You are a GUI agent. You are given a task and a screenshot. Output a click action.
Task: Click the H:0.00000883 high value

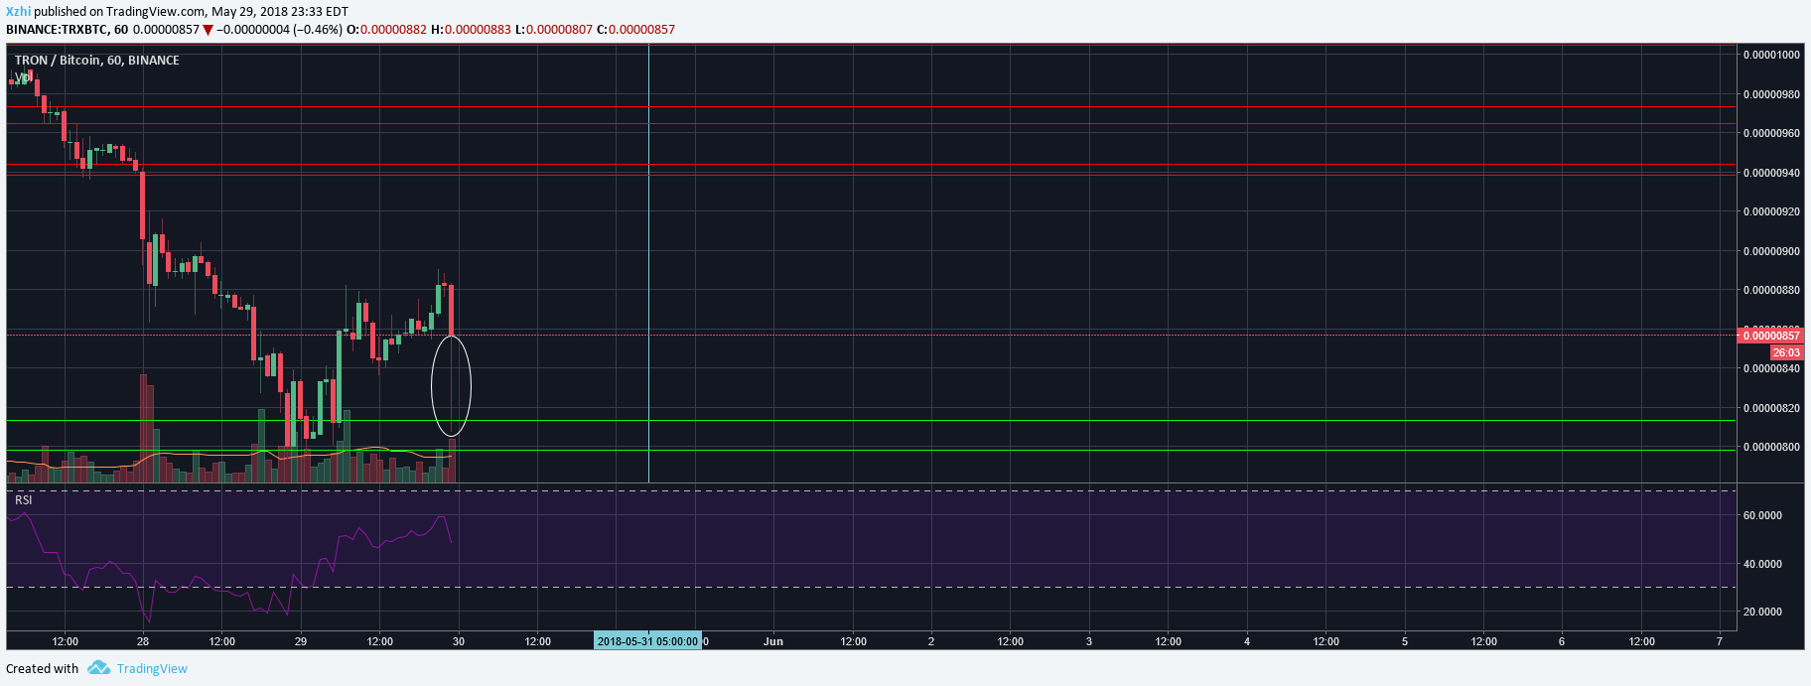click(471, 30)
